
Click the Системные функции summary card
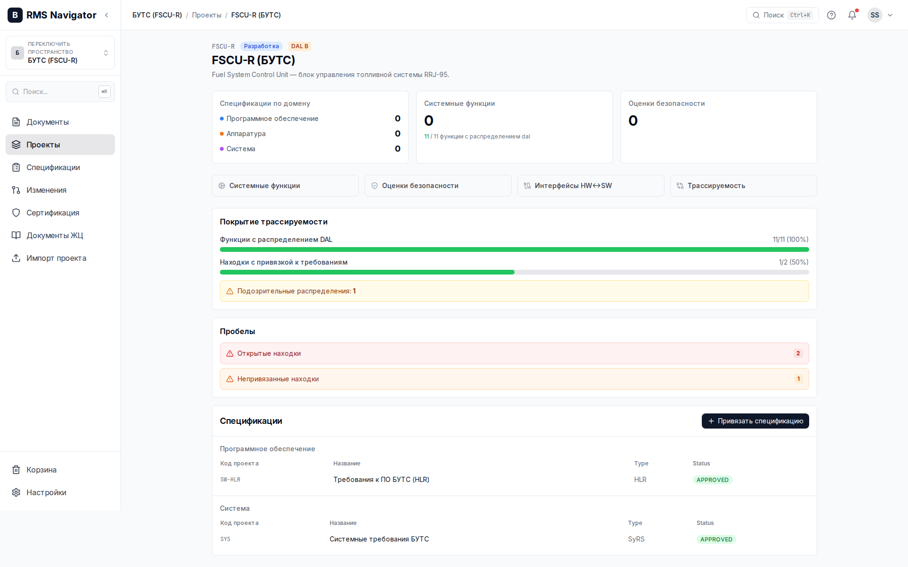pos(515,127)
